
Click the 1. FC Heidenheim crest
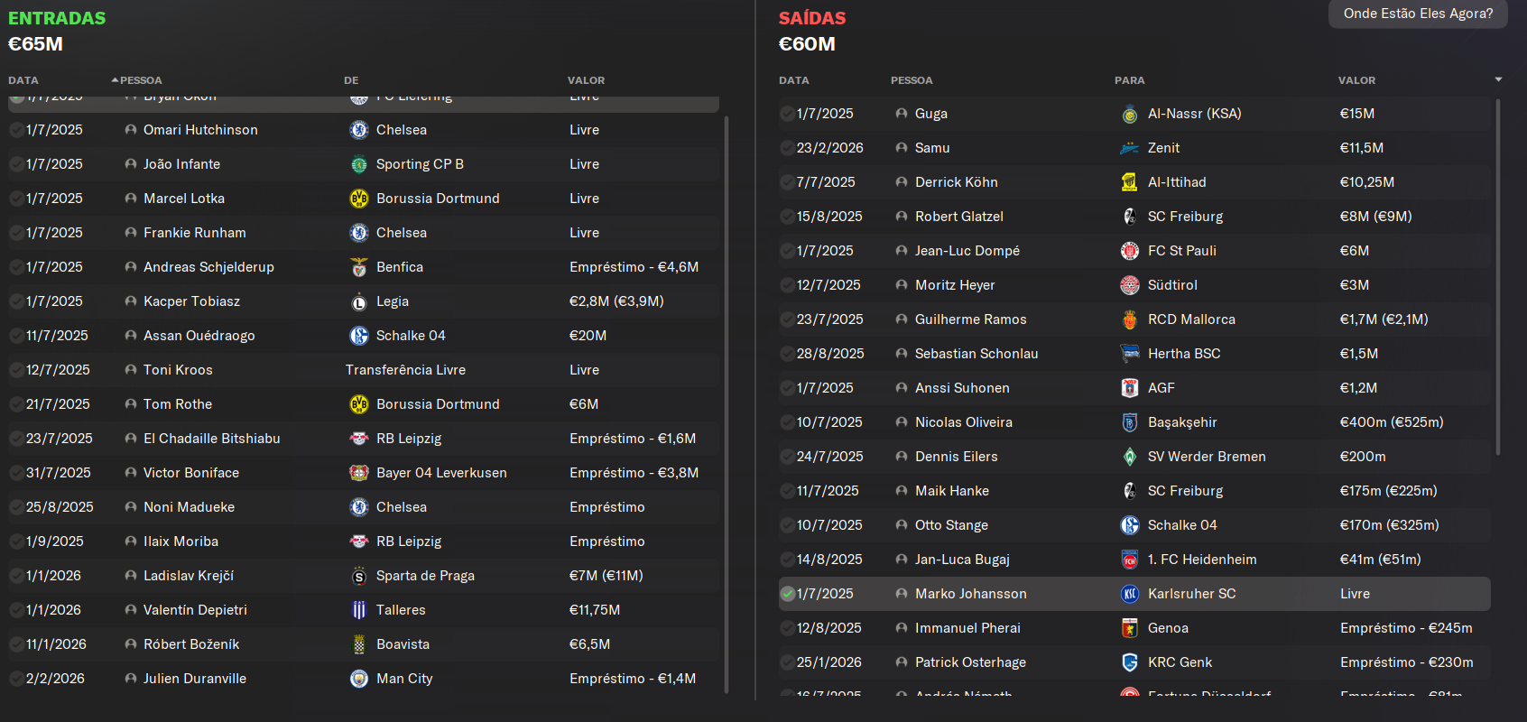(x=1130, y=560)
